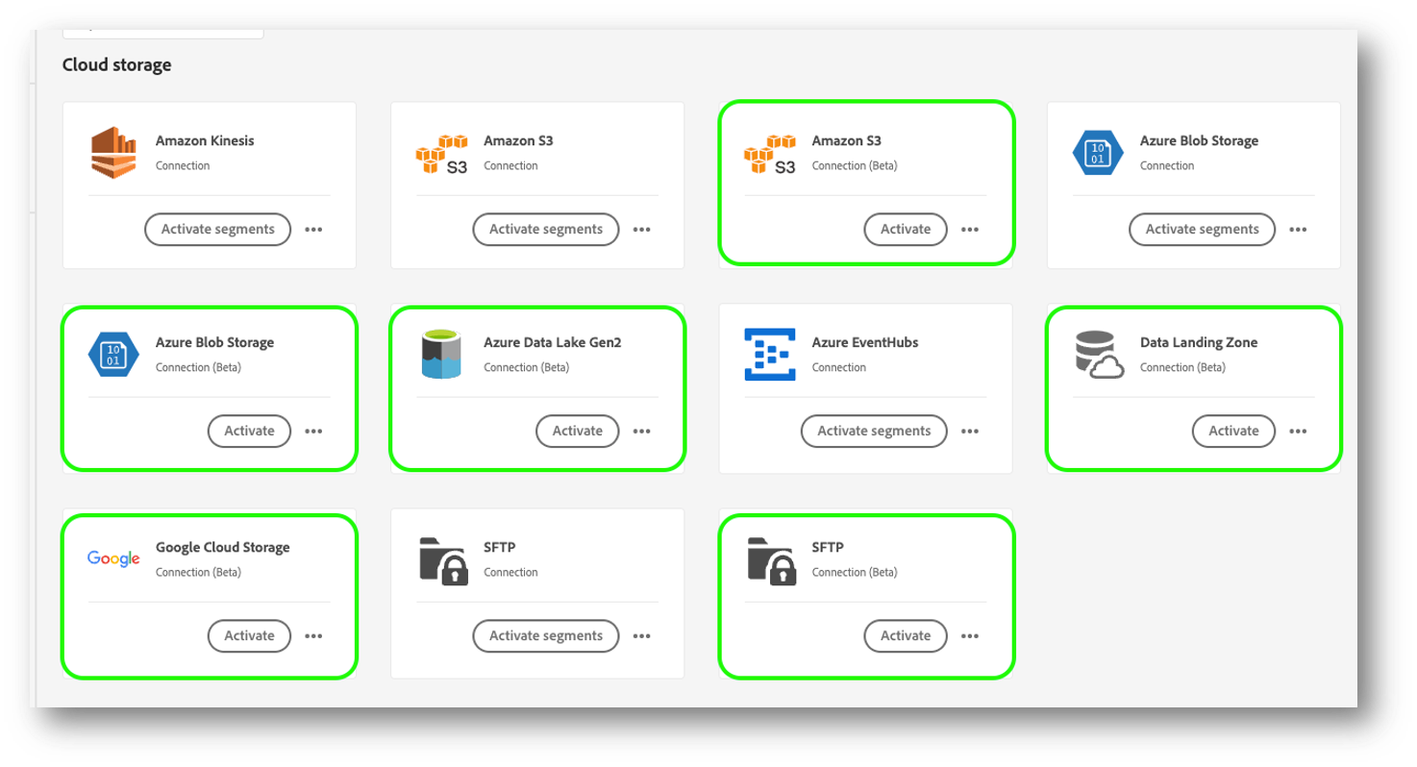This screenshot has width=1417, height=767.
Task: Click the Data Landing Zone cloud icon
Action: [x=1099, y=355]
